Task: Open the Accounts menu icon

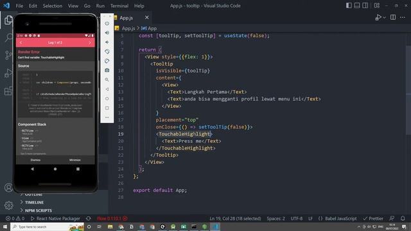Action: pos(8,187)
